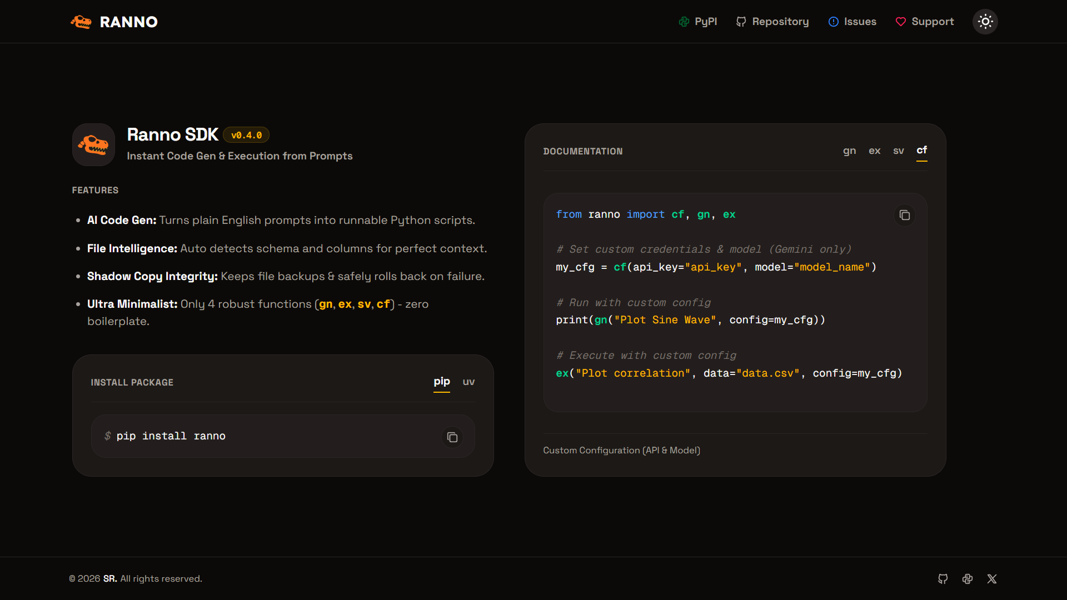Toggle the light/dark theme sun icon
This screenshot has width=1067, height=600.
985,22
